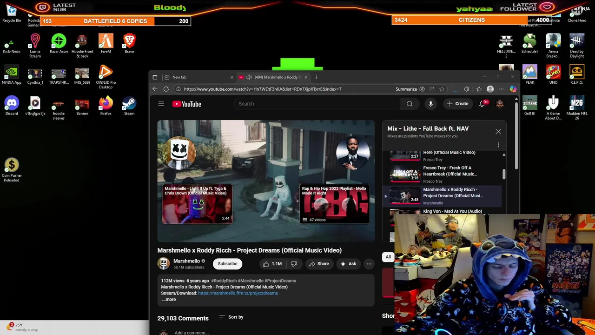This screenshot has width=595, height=335.
Task: Open more video actions three-dot menu
Action: (369, 264)
